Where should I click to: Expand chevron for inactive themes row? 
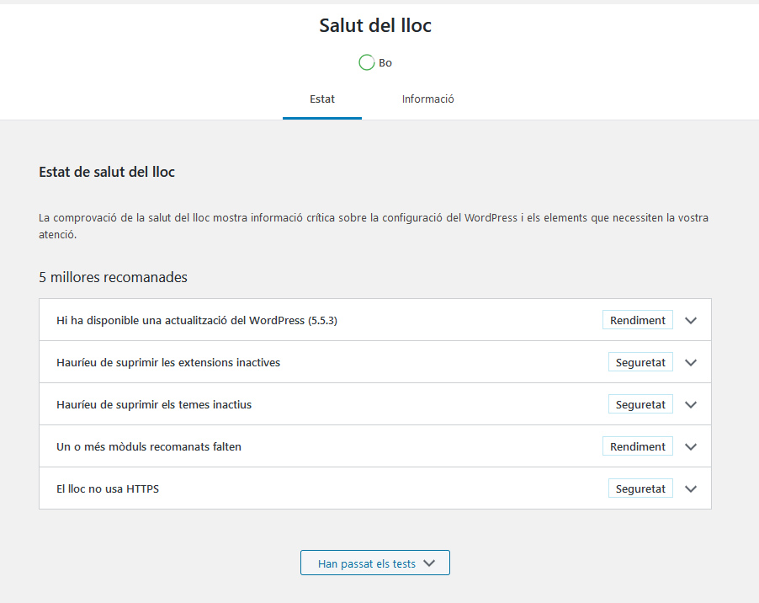click(x=691, y=405)
